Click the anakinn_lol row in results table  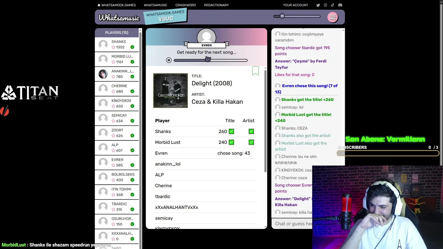[x=205, y=164]
